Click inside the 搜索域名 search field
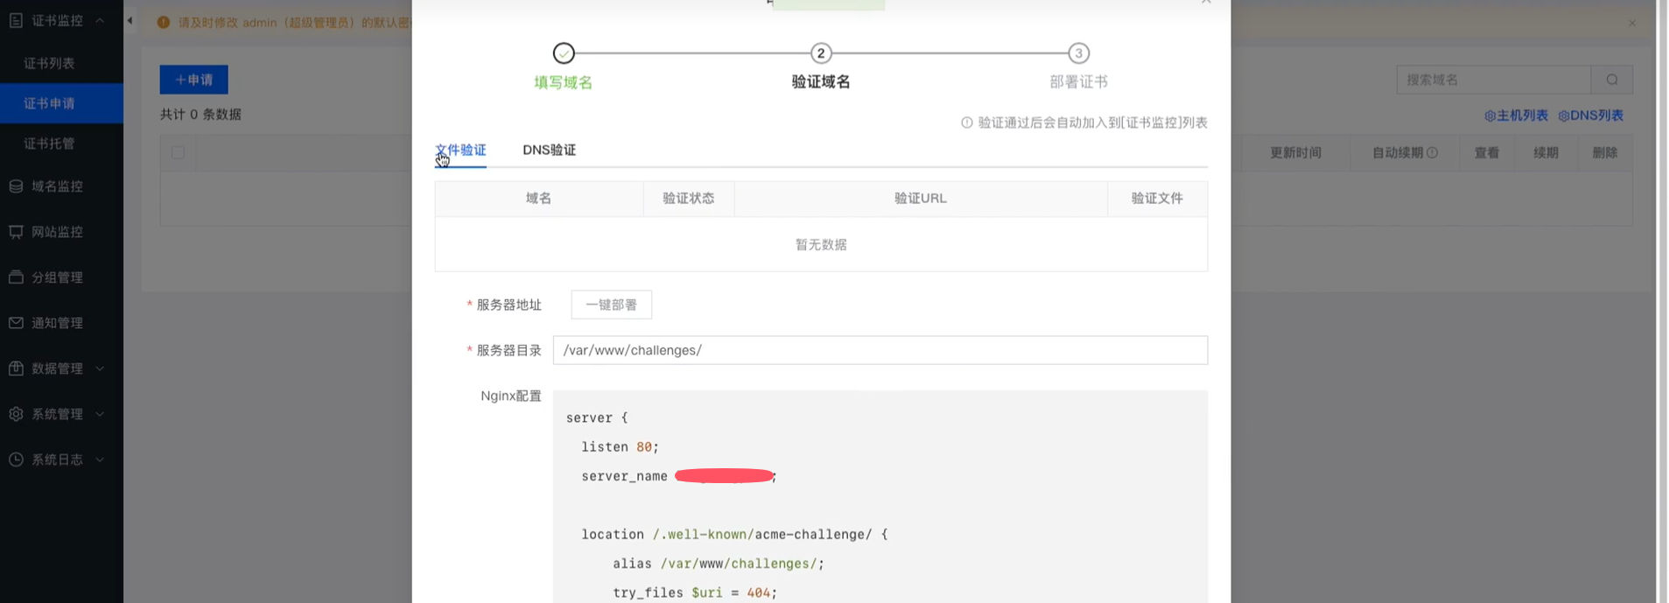1669x603 pixels. point(1493,80)
